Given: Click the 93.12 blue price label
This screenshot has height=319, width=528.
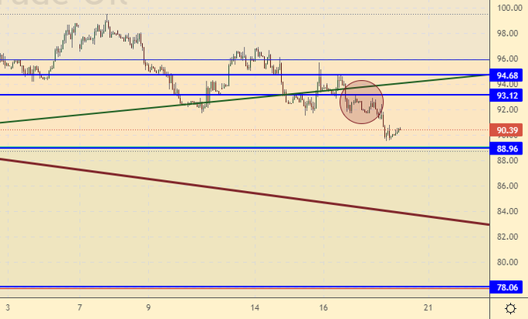Looking at the screenshot, I should pyautogui.click(x=510, y=95).
